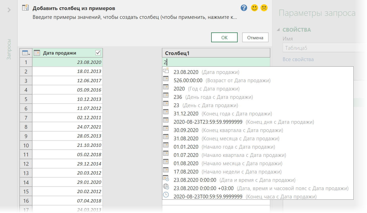The width and height of the screenshot is (367, 213).
Task: Open help with the blue question mark icon
Action: (244, 8)
